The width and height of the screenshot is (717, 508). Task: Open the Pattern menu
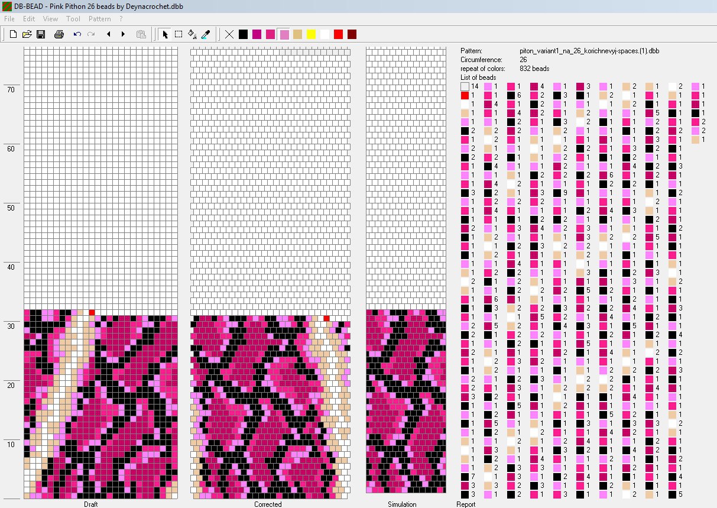(99, 19)
